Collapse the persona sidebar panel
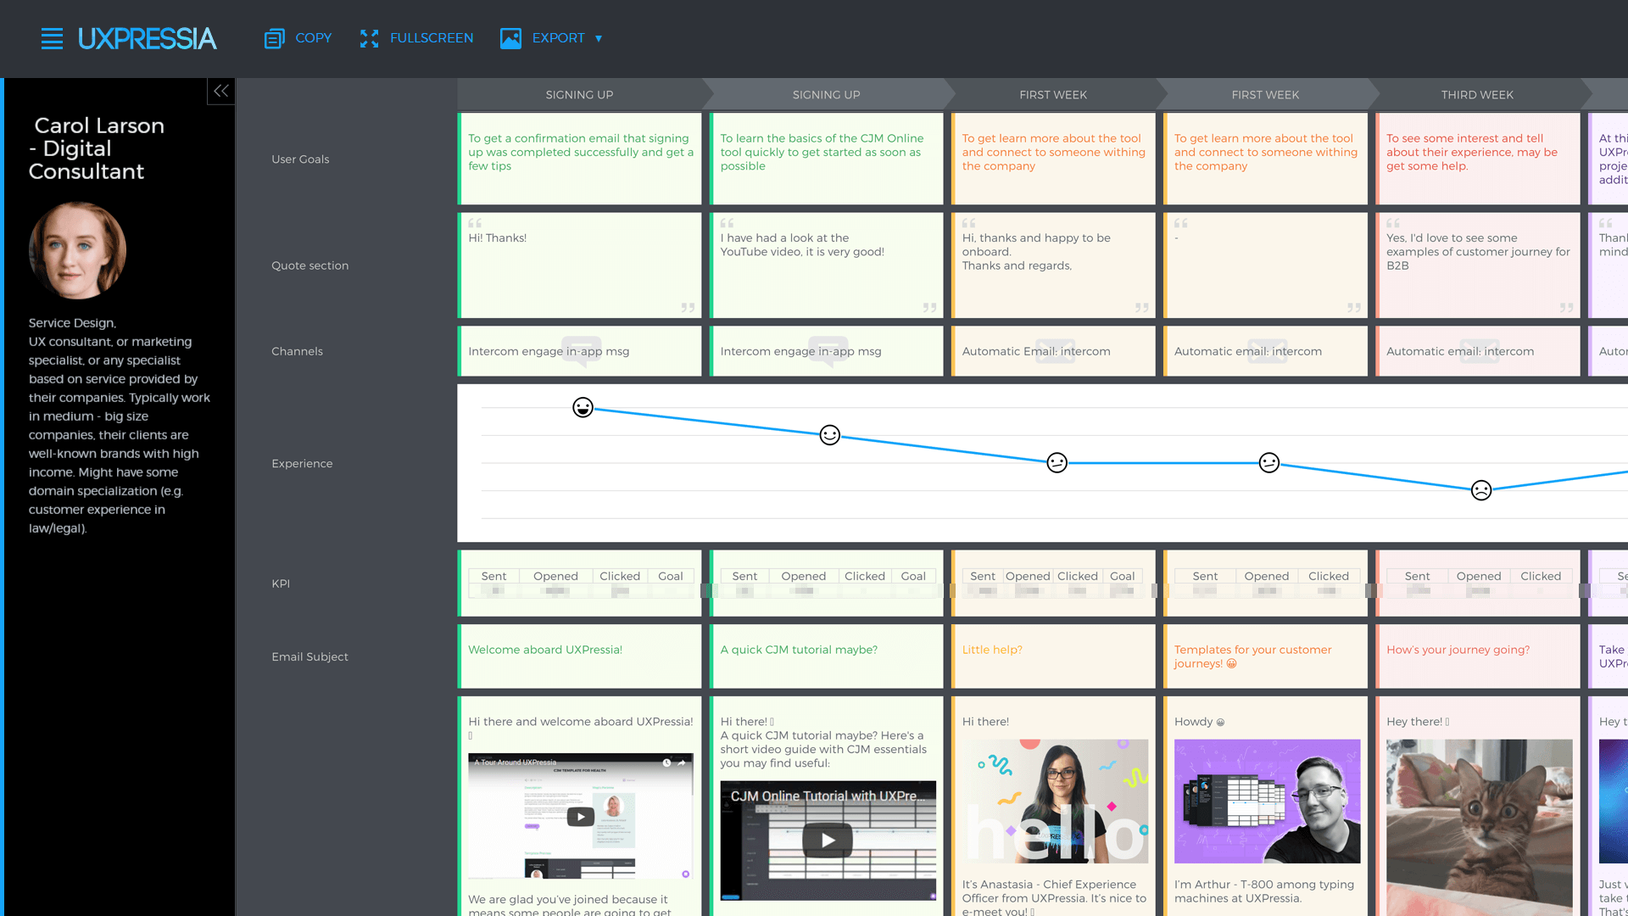This screenshot has height=916, width=1628. click(x=221, y=91)
